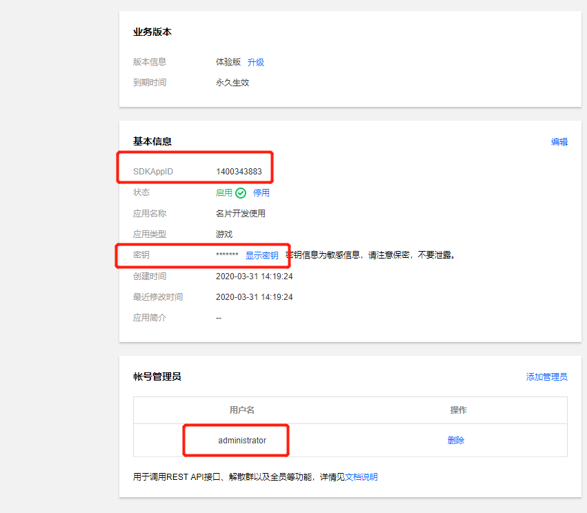Click the 到期时间 field label
The height and width of the screenshot is (513, 587).
[150, 82]
